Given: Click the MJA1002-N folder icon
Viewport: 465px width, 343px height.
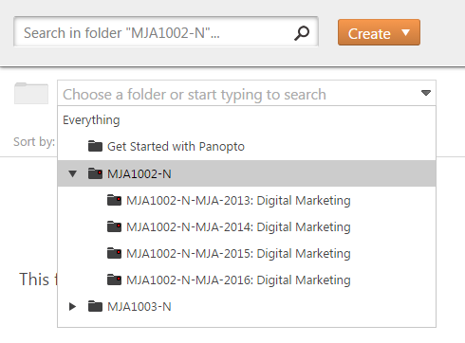Looking at the screenshot, I should [95, 173].
